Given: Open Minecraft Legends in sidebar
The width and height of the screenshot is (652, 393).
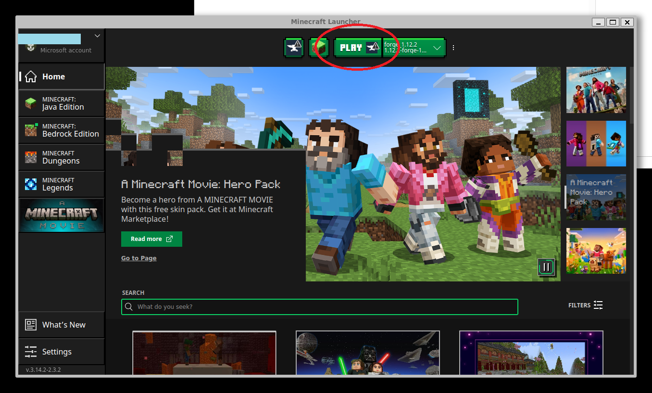Looking at the screenshot, I should tap(62, 184).
